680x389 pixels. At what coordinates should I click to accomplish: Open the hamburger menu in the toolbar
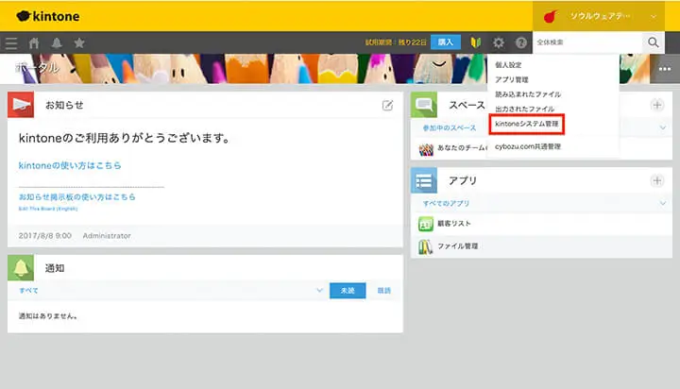point(11,42)
